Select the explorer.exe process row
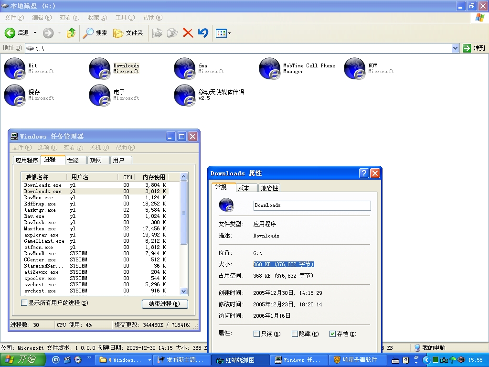The width and height of the screenshot is (489, 367). tap(95, 235)
